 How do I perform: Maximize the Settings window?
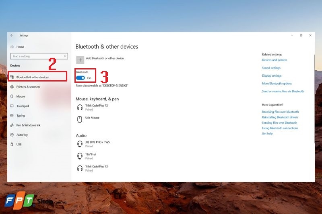tap(301, 35)
